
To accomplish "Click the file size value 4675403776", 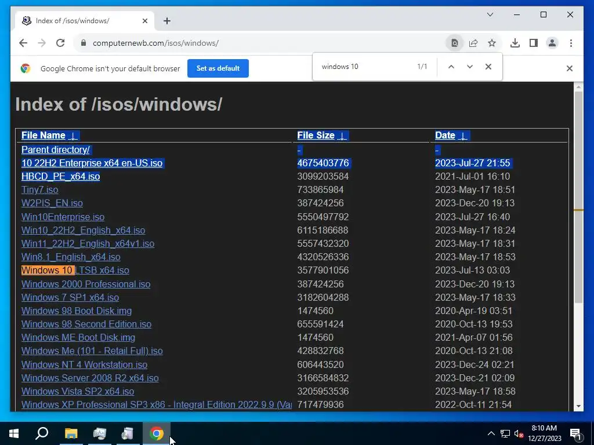I will tap(323, 163).
